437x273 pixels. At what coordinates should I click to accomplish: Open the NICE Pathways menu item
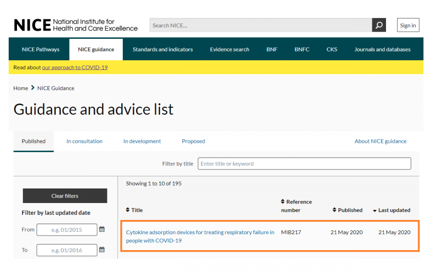tap(41, 50)
